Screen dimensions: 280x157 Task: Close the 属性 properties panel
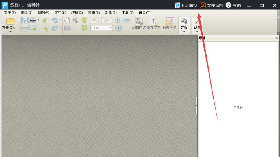coord(276,38)
